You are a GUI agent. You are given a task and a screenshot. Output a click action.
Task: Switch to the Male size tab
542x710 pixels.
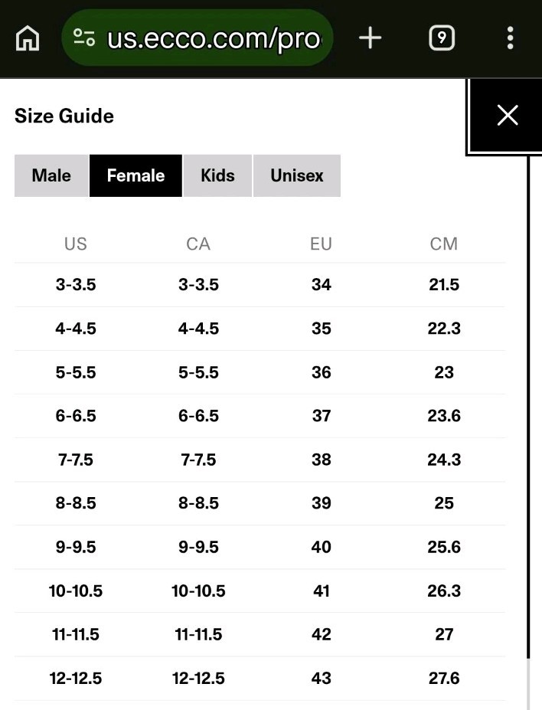(51, 175)
